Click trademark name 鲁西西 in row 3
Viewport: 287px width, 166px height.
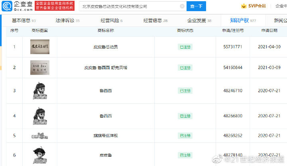[106, 91]
